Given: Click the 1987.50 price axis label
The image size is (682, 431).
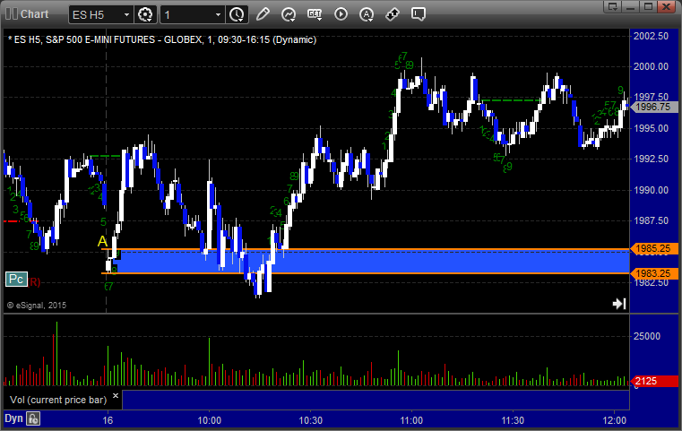Looking at the screenshot, I should [x=652, y=220].
